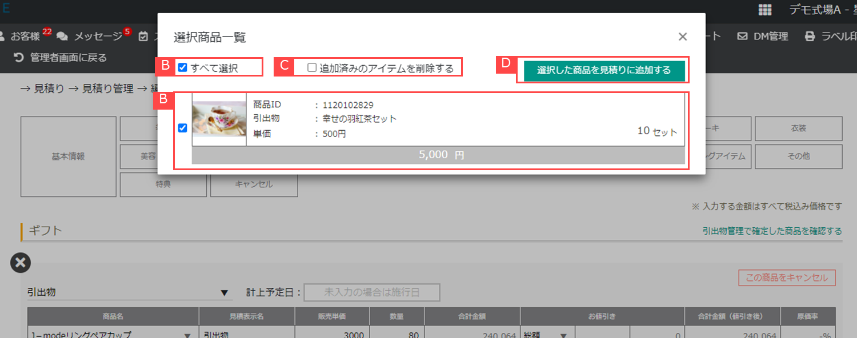Image resolution: width=857 pixels, height=338 pixels.
Task: Click the round X icon beside gift section
Action: (x=20, y=263)
